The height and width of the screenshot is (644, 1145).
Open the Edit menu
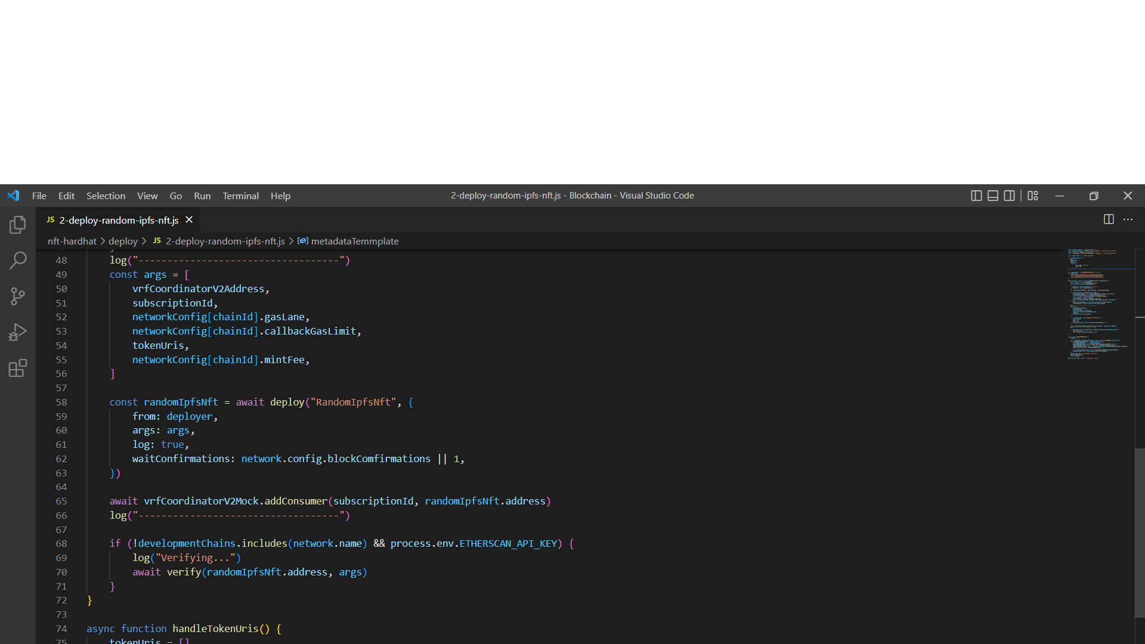pyautogui.click(x=66, y=196)
